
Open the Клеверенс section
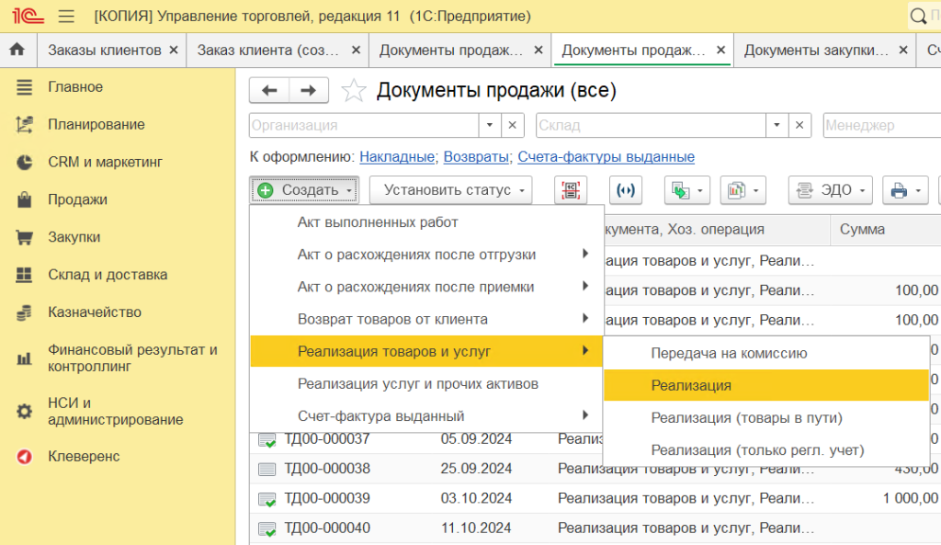[84, 456]
